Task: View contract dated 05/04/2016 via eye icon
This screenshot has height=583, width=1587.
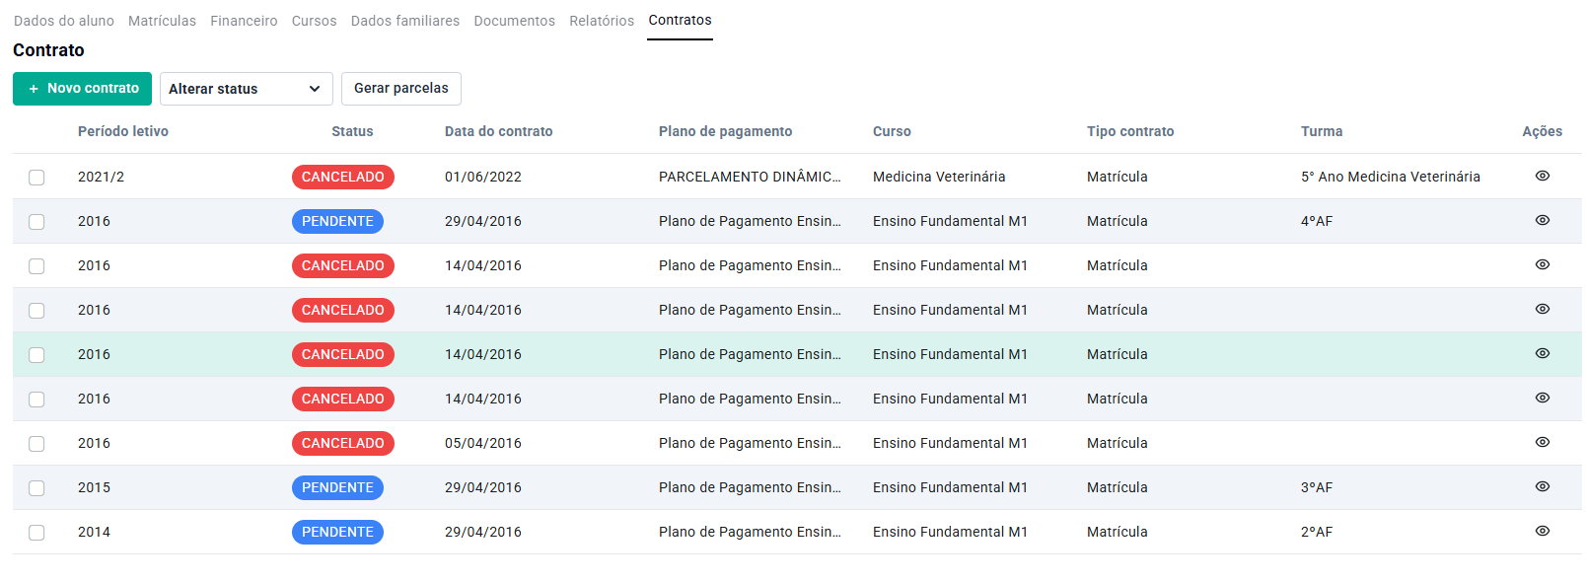Action: 1543,442
